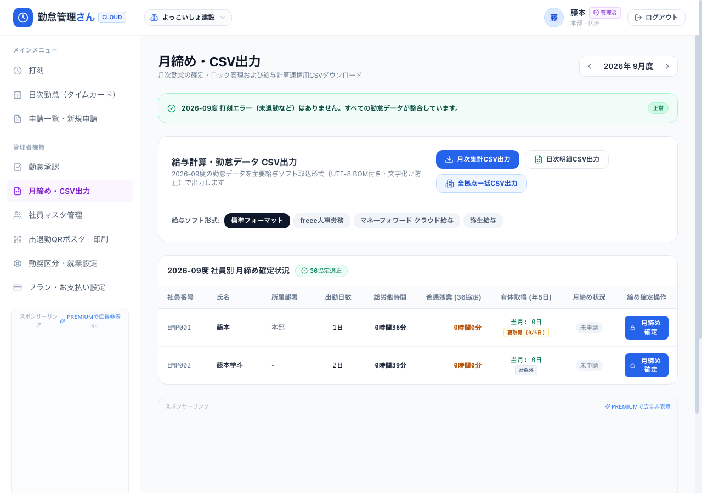702x493 pixels.
Task: Click 日次明細CSV出力 button
Action: coord(567,159)
